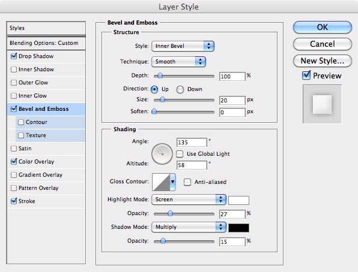The height and width of the screenshot is (272, 358).
Task: Click the angle dial control
Action: click(162, 154)
